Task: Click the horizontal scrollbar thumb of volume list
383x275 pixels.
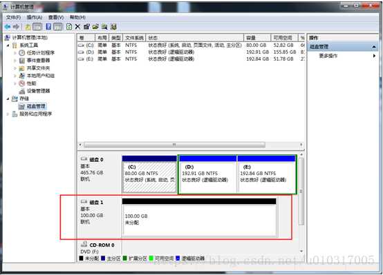Action: pos(174,145)
